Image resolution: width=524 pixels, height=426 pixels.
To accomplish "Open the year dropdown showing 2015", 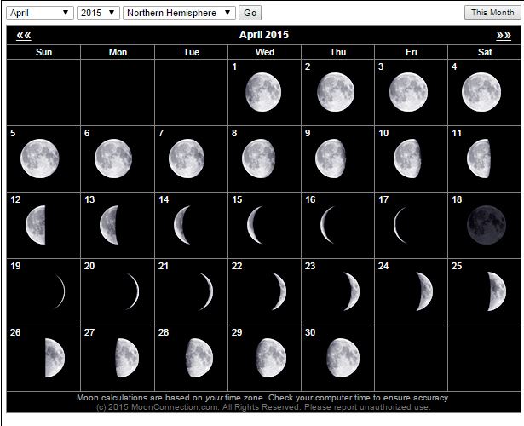I will pyautogui.click(x=98, y=13).
